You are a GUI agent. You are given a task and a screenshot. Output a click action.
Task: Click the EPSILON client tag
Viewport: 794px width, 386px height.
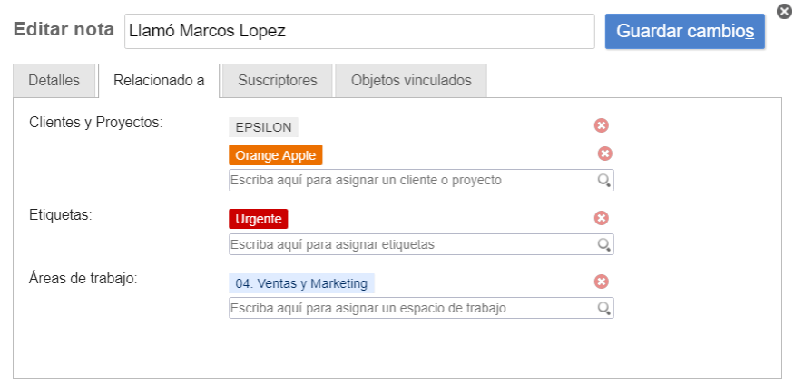coord(263,127)
